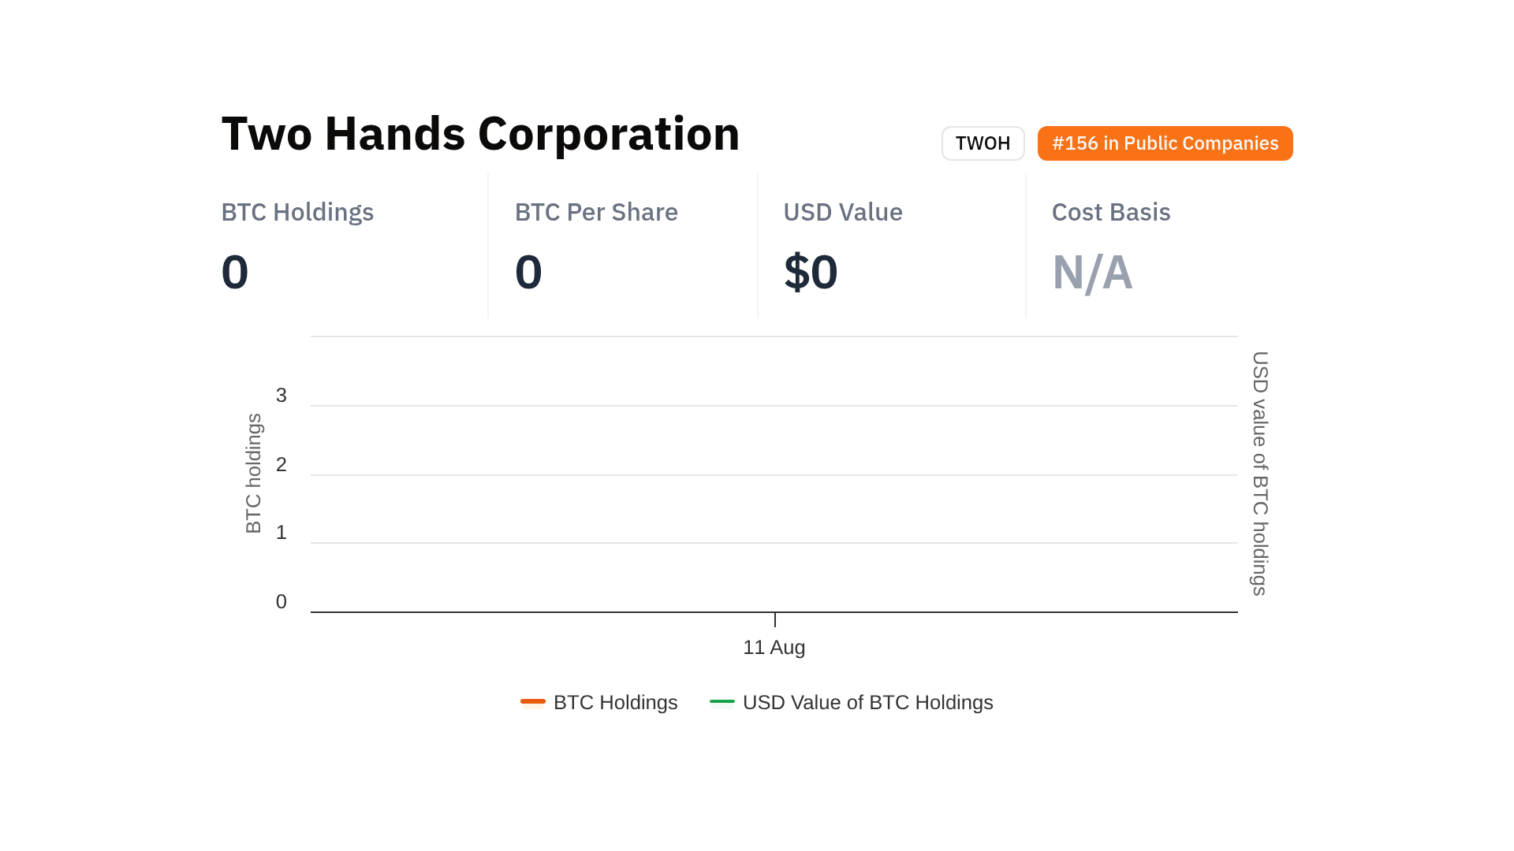Click the 11 Aug tick mark on axis

[x=775, y=620]
